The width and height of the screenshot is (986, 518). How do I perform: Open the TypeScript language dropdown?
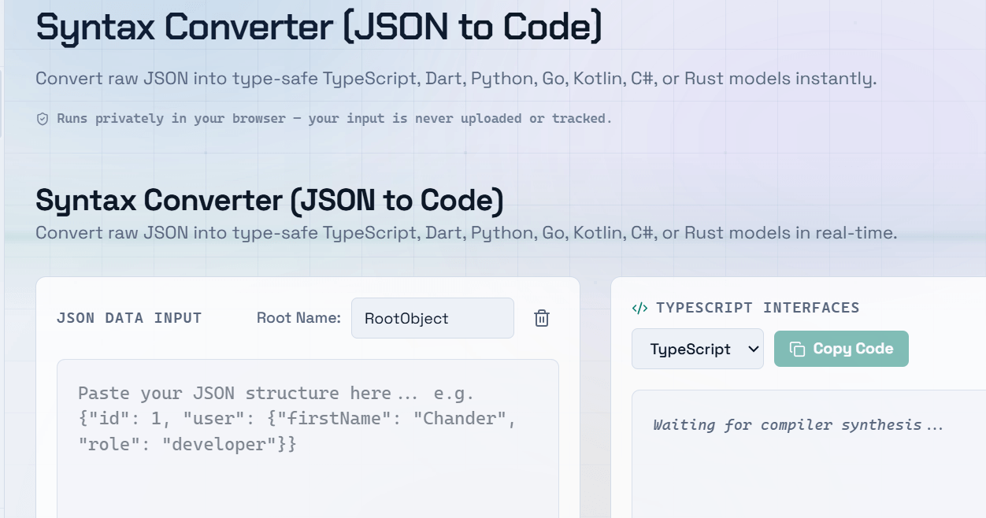pos(698,349)
